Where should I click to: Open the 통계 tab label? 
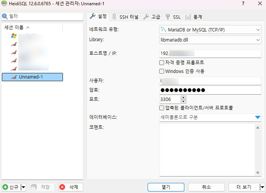[x=198, y=17]
